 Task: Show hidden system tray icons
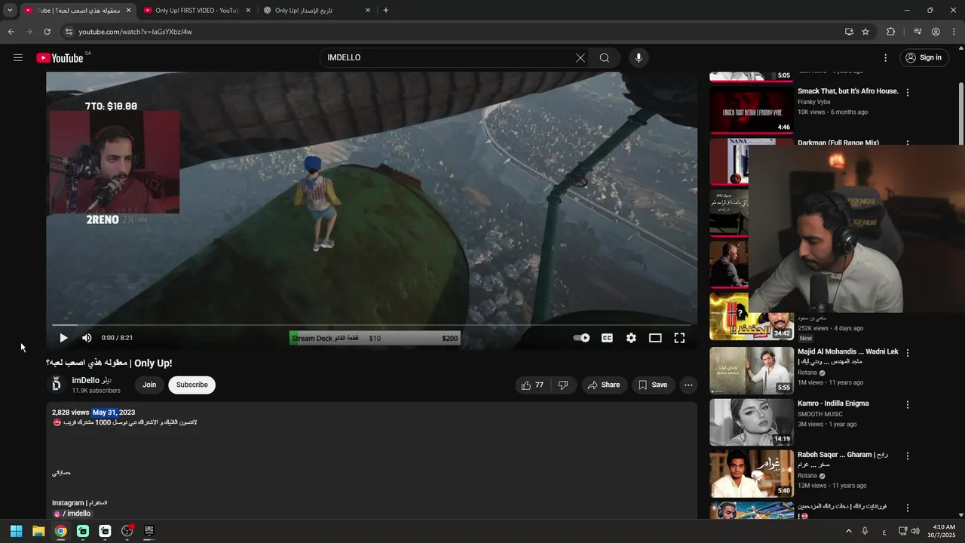[848, 531]
